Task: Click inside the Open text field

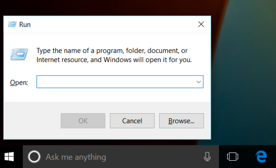Action: 115,82
